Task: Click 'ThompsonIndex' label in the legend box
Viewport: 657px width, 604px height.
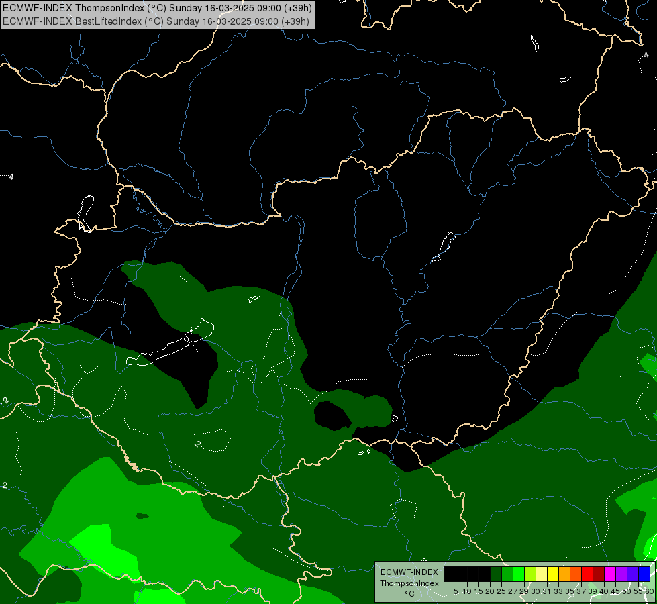Action: point(409,583)
